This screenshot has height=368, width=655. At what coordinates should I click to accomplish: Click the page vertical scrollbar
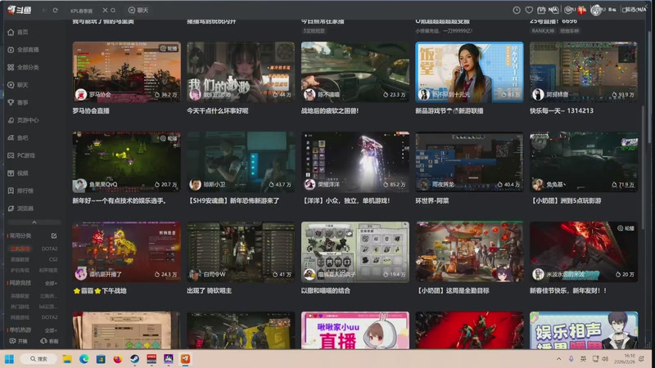(x=644, y=167)
